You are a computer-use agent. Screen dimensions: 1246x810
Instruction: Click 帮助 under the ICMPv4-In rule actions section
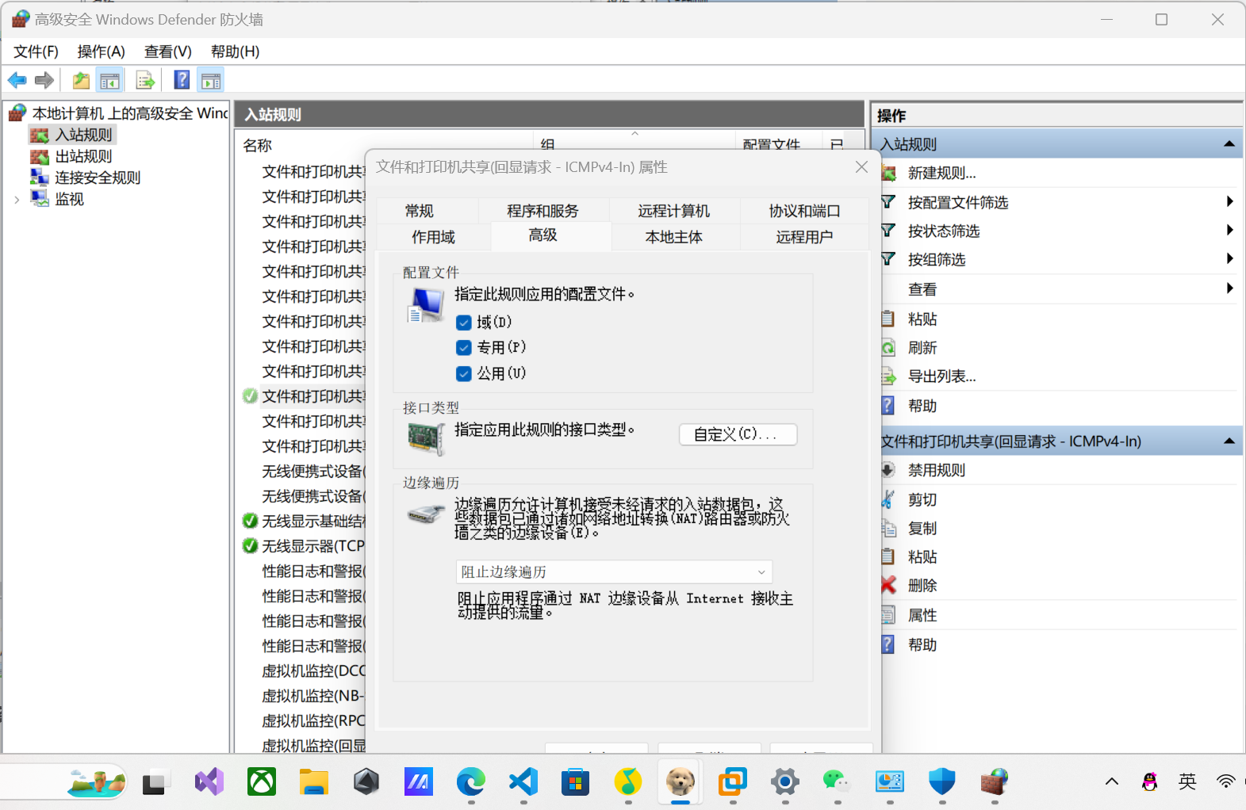(x=922, y=644)
